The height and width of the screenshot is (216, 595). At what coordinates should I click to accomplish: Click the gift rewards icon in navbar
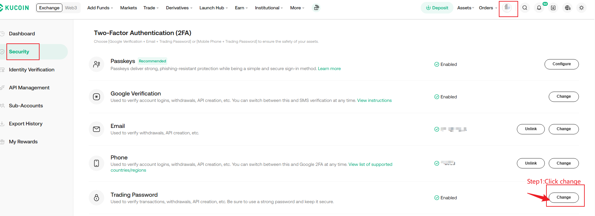click(316, 8)
